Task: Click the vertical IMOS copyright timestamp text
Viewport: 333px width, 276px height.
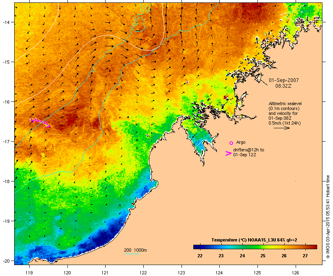Action: 328,217
